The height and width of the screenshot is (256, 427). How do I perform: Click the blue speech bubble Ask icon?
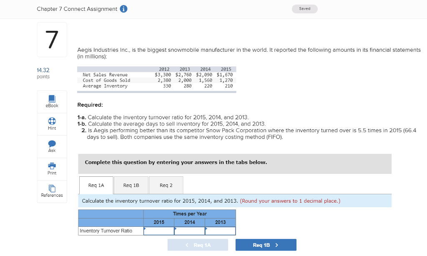tap(52, 144)
